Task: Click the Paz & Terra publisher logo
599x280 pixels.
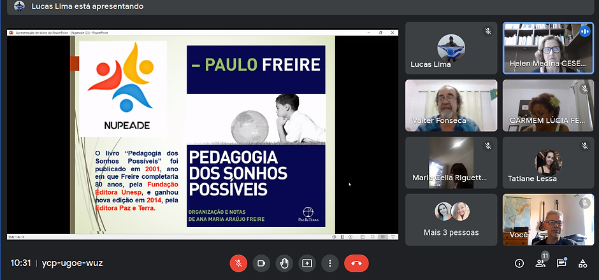Action: pyautogui.click(x=308, y=214)
